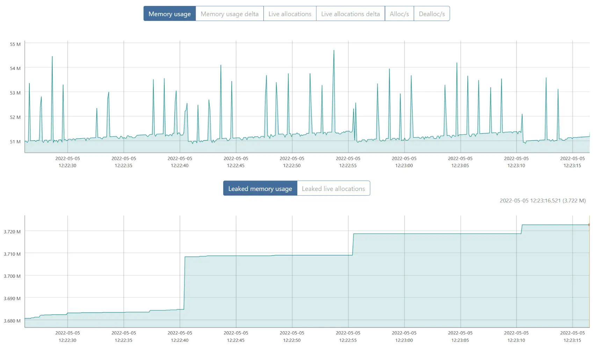Click the 12:23:00 x-axis label on leaked chart
Screen dimensions: 594x346
(404, 337)
